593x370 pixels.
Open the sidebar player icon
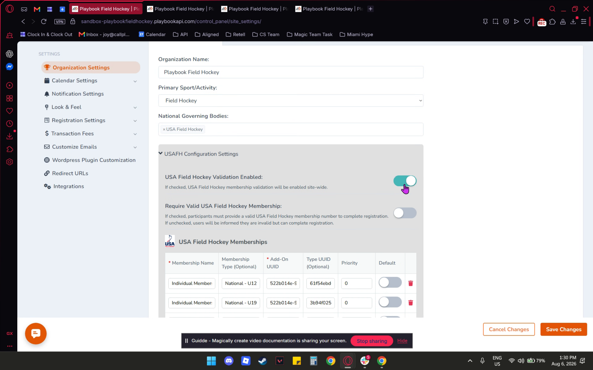[10, 86]
